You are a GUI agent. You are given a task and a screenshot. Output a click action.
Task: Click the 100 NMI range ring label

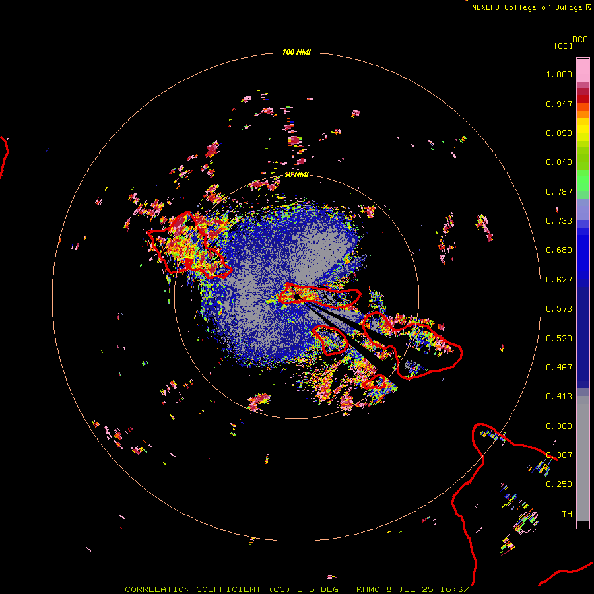point(296,52)
